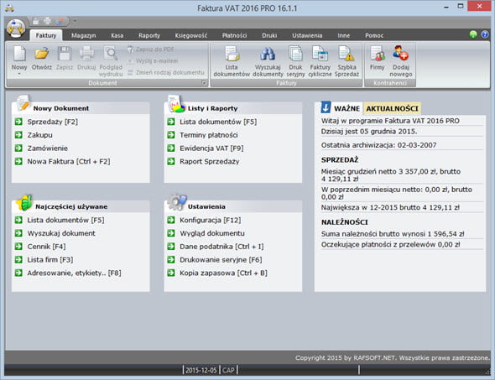Click the Drukuj printer icon
This screenshot has width=495, height=380.
pos(86,54)
